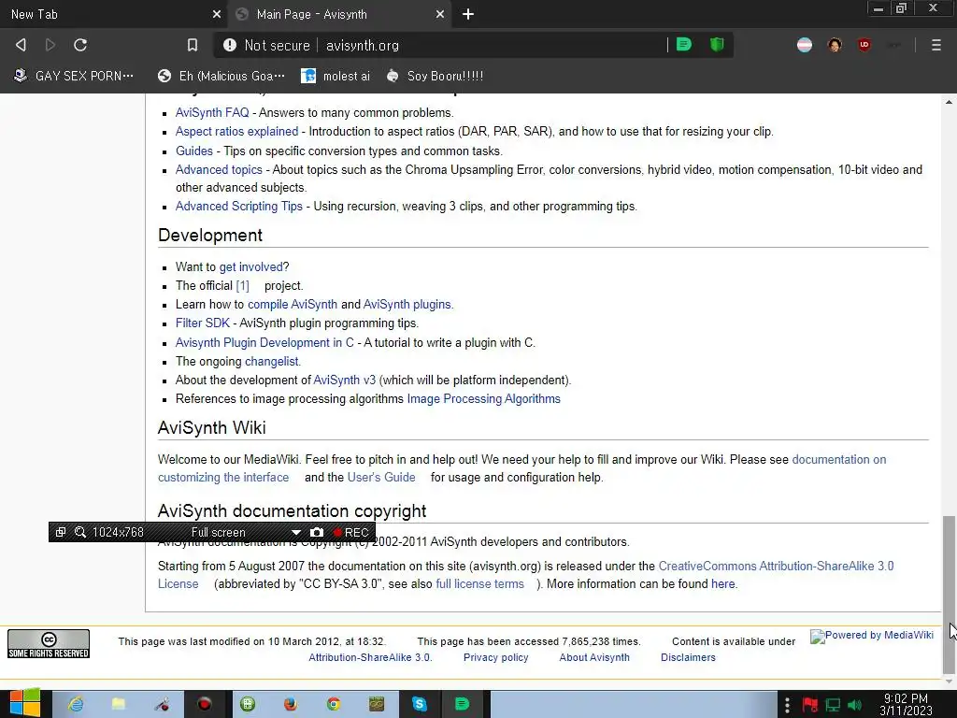The width and height of the screenshot is (957, 718).
Task: Close the Main Page - Avisynth tab
Action: point(440,14)
